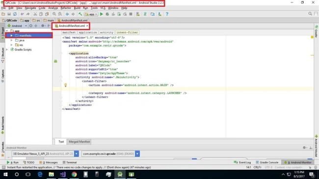Viewport: 319px width, 179px height.
Task: Toggle the Android Monitor tool window
Action: point(297,162)
